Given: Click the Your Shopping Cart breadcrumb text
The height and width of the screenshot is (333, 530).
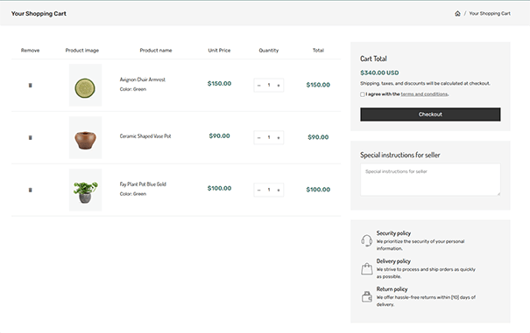Looking at the screenshot, I should tap(490, 13).
